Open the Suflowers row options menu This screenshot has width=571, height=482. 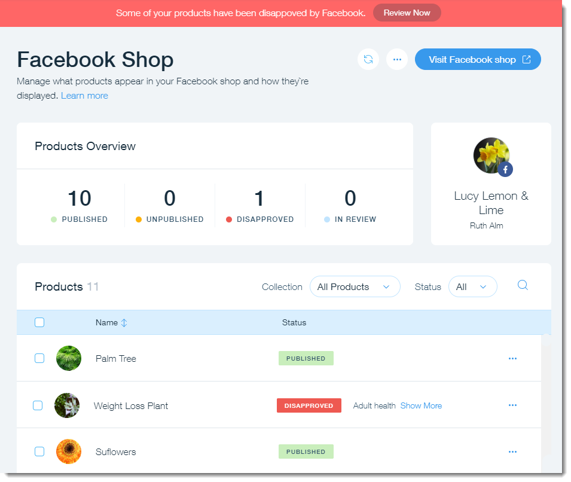pyautogui.click(x=512, y=452)
